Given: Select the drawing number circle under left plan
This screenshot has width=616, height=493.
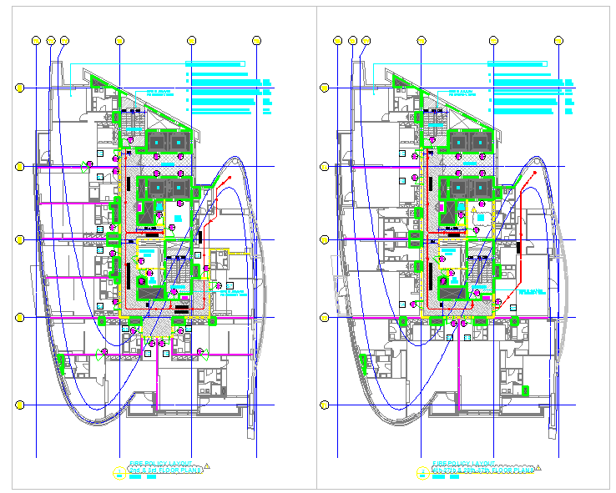Looking at the screenshot, I should coord(118,472).
